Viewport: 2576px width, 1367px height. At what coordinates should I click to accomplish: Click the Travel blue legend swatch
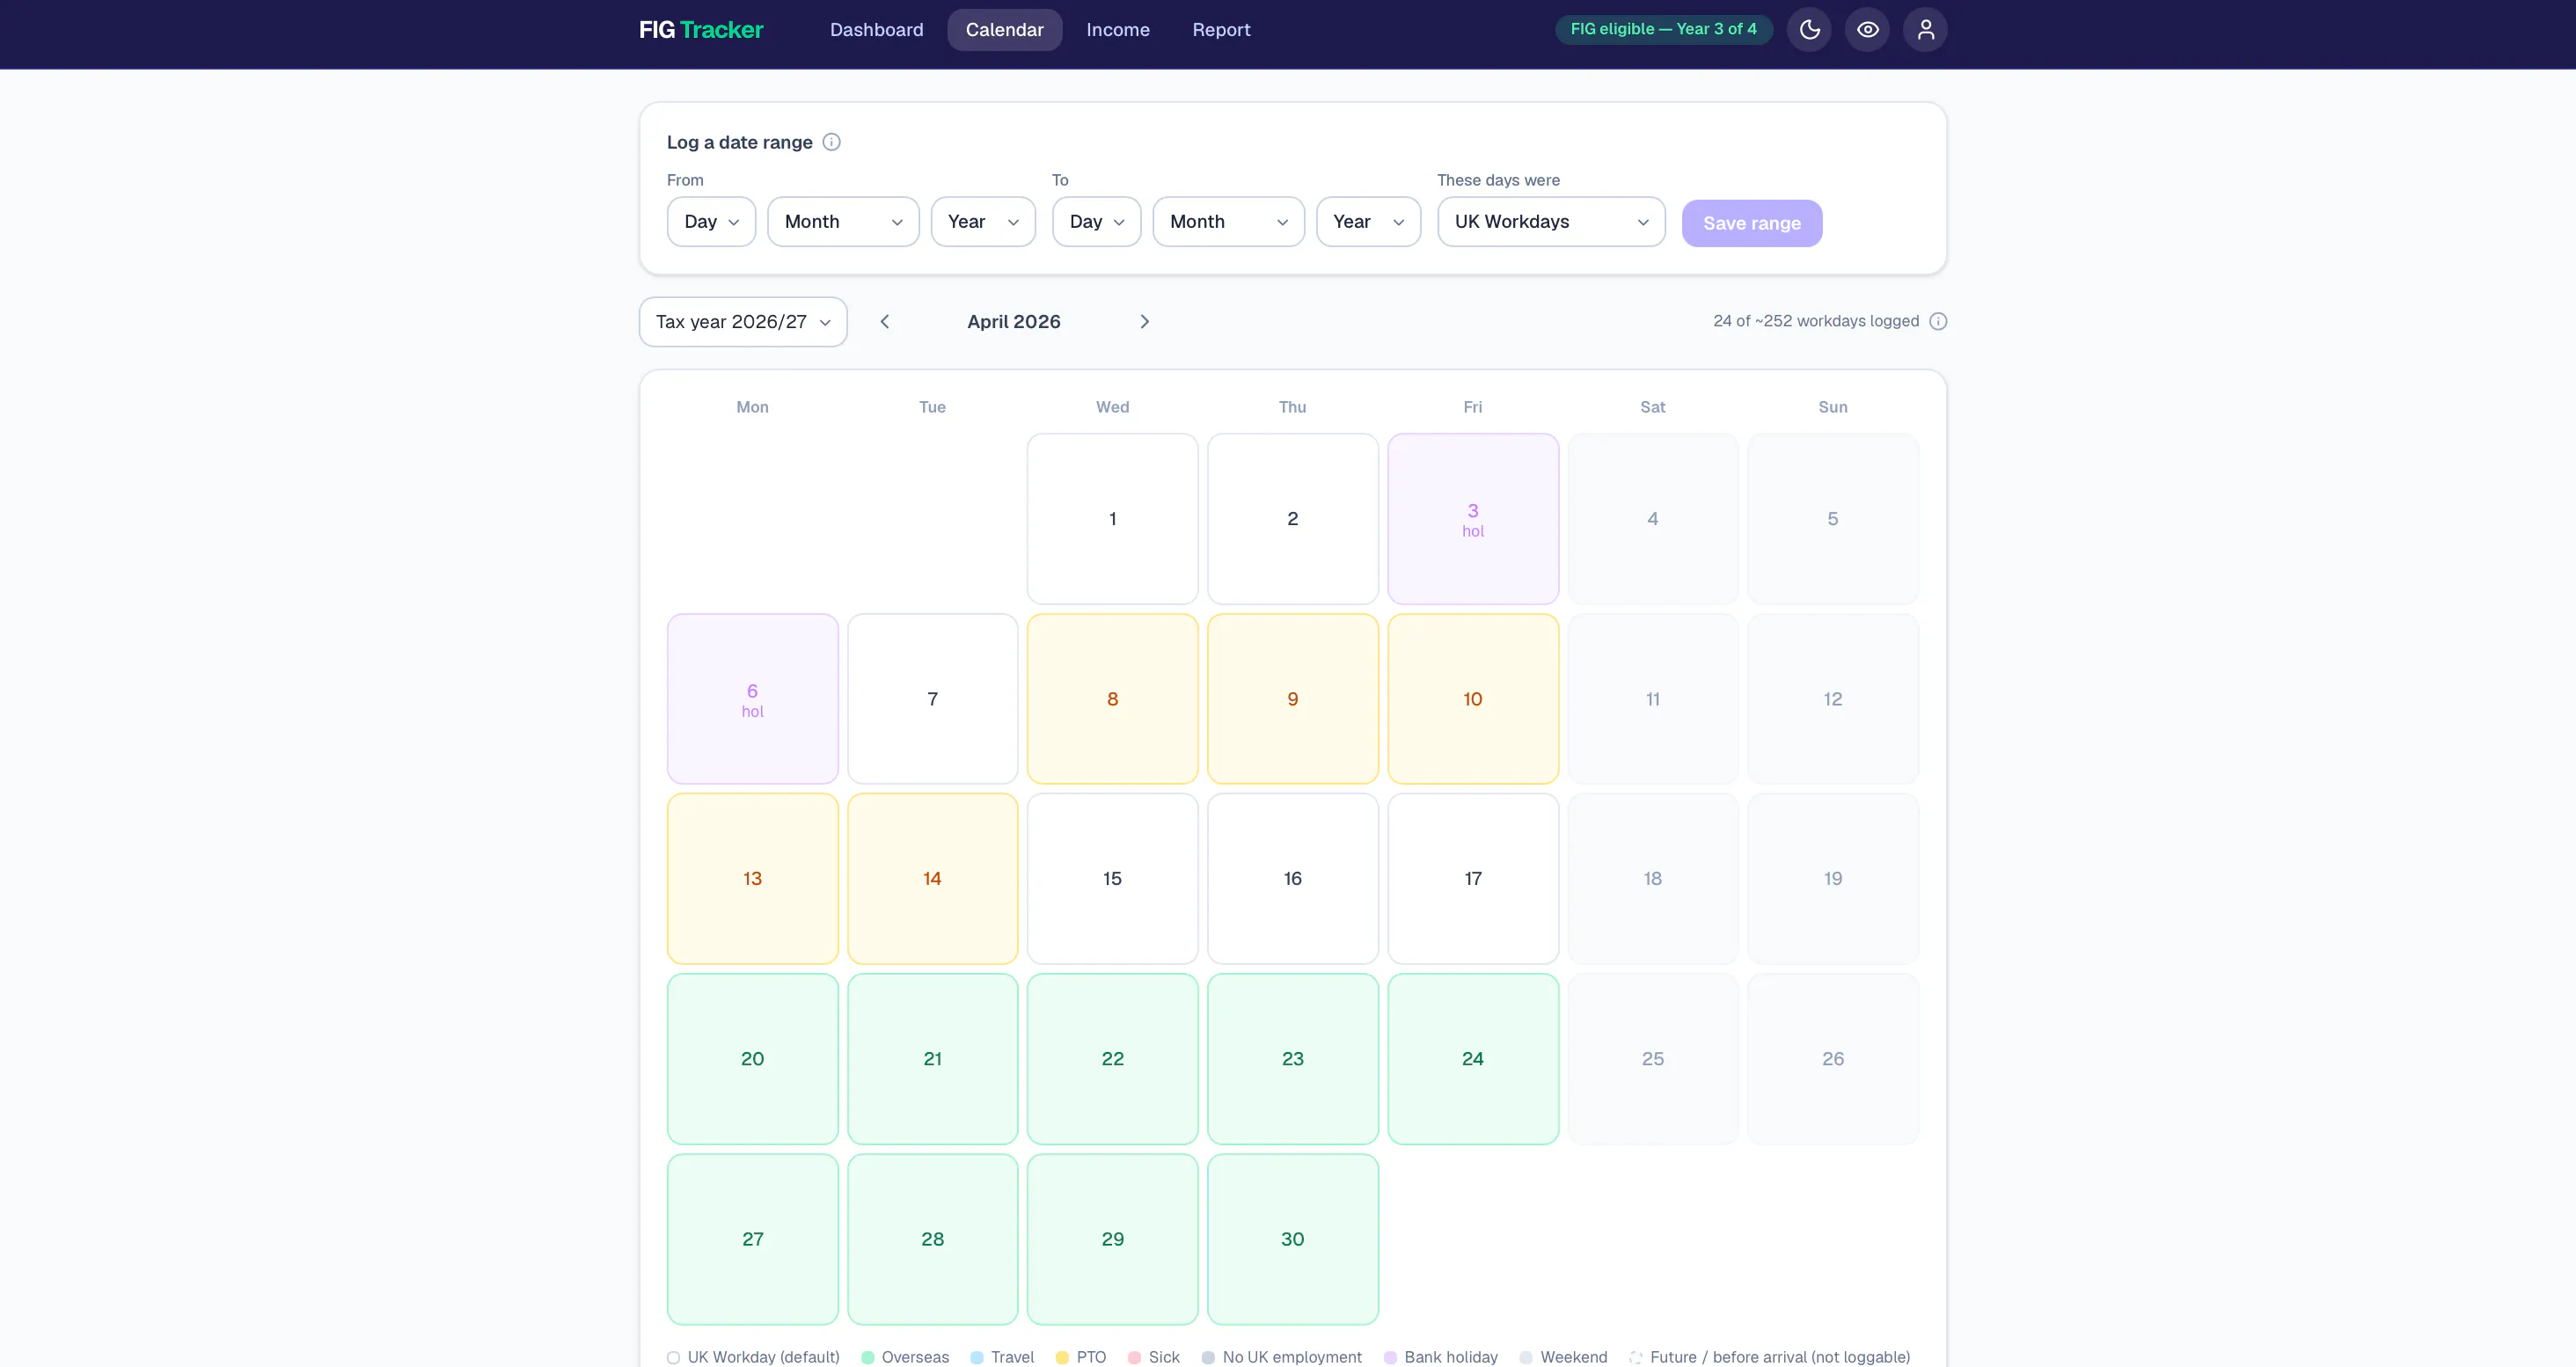pos(977,1357)
